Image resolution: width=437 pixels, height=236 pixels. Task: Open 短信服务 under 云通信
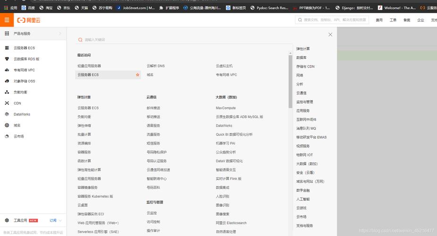pos(153,143)
